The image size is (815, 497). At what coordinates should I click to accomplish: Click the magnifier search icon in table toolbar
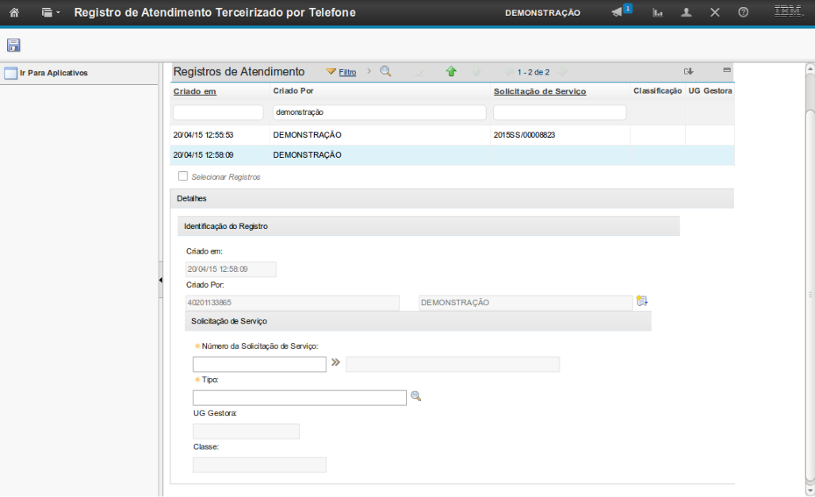(x=386, y=71)
